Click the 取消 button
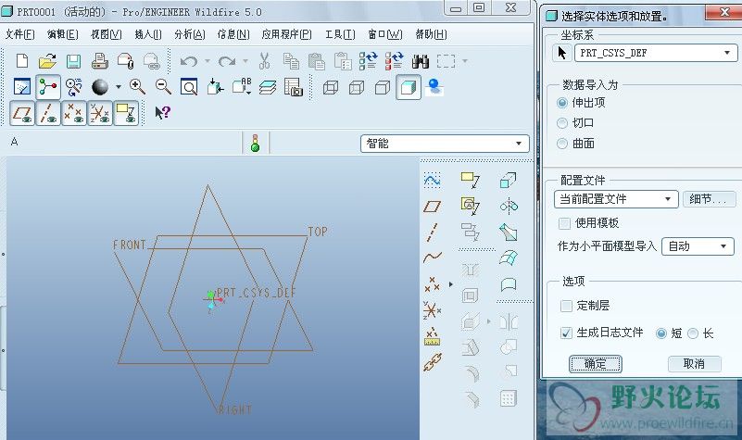The height and width of the screenshot is (440, 742). pyautogui.click(x=694, y=364)
